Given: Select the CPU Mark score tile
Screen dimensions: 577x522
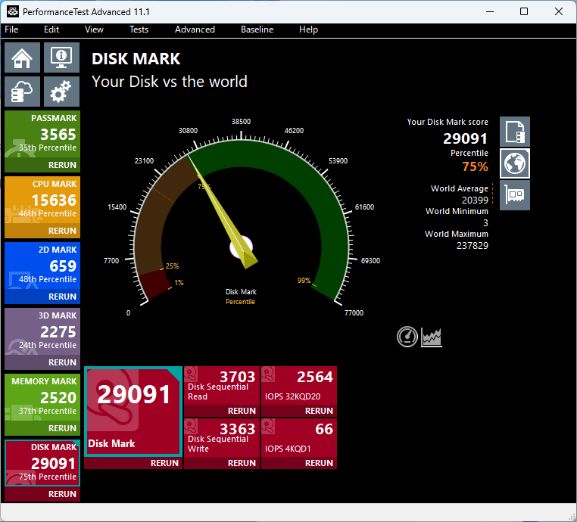Looking at the screenshot, I should click(x=42, y=200).
